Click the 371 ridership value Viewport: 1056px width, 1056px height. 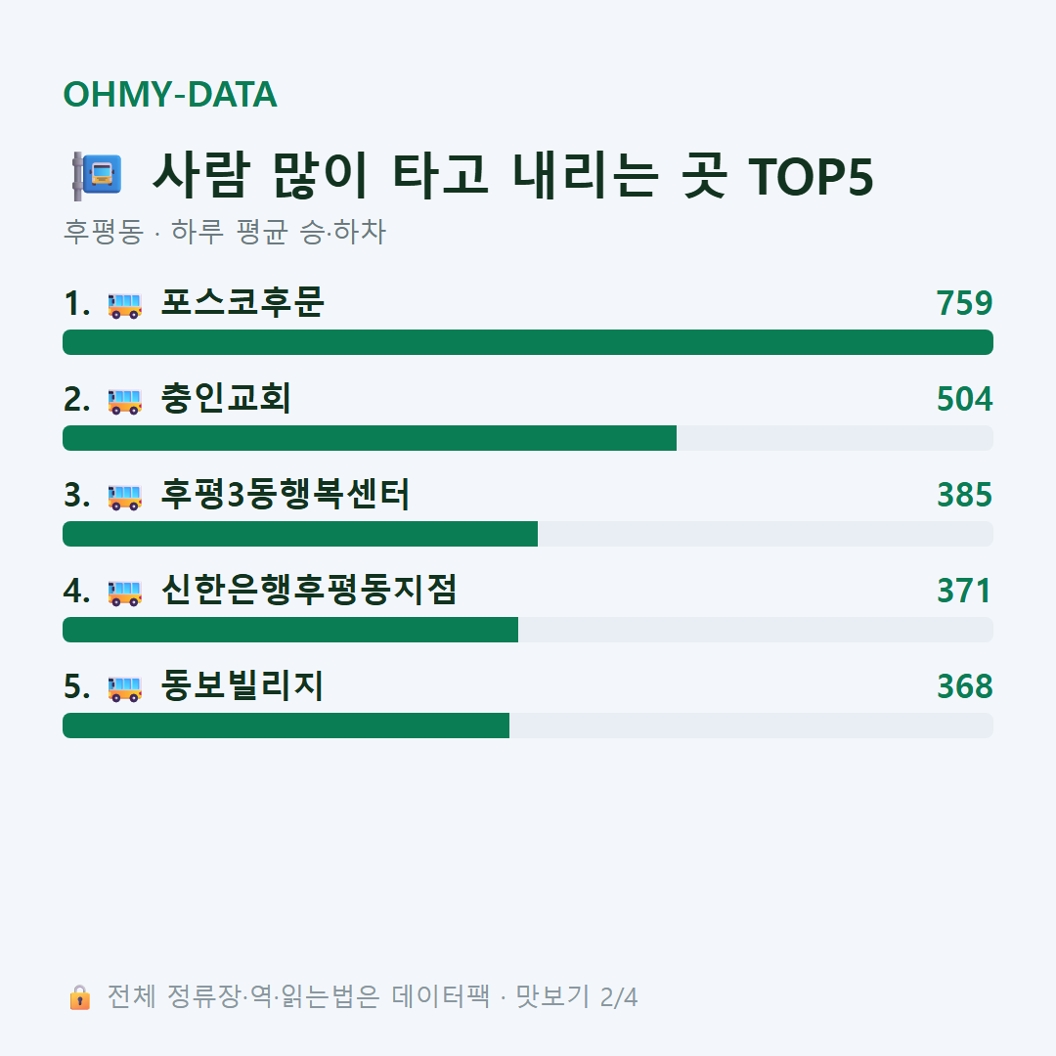[964, 591]
